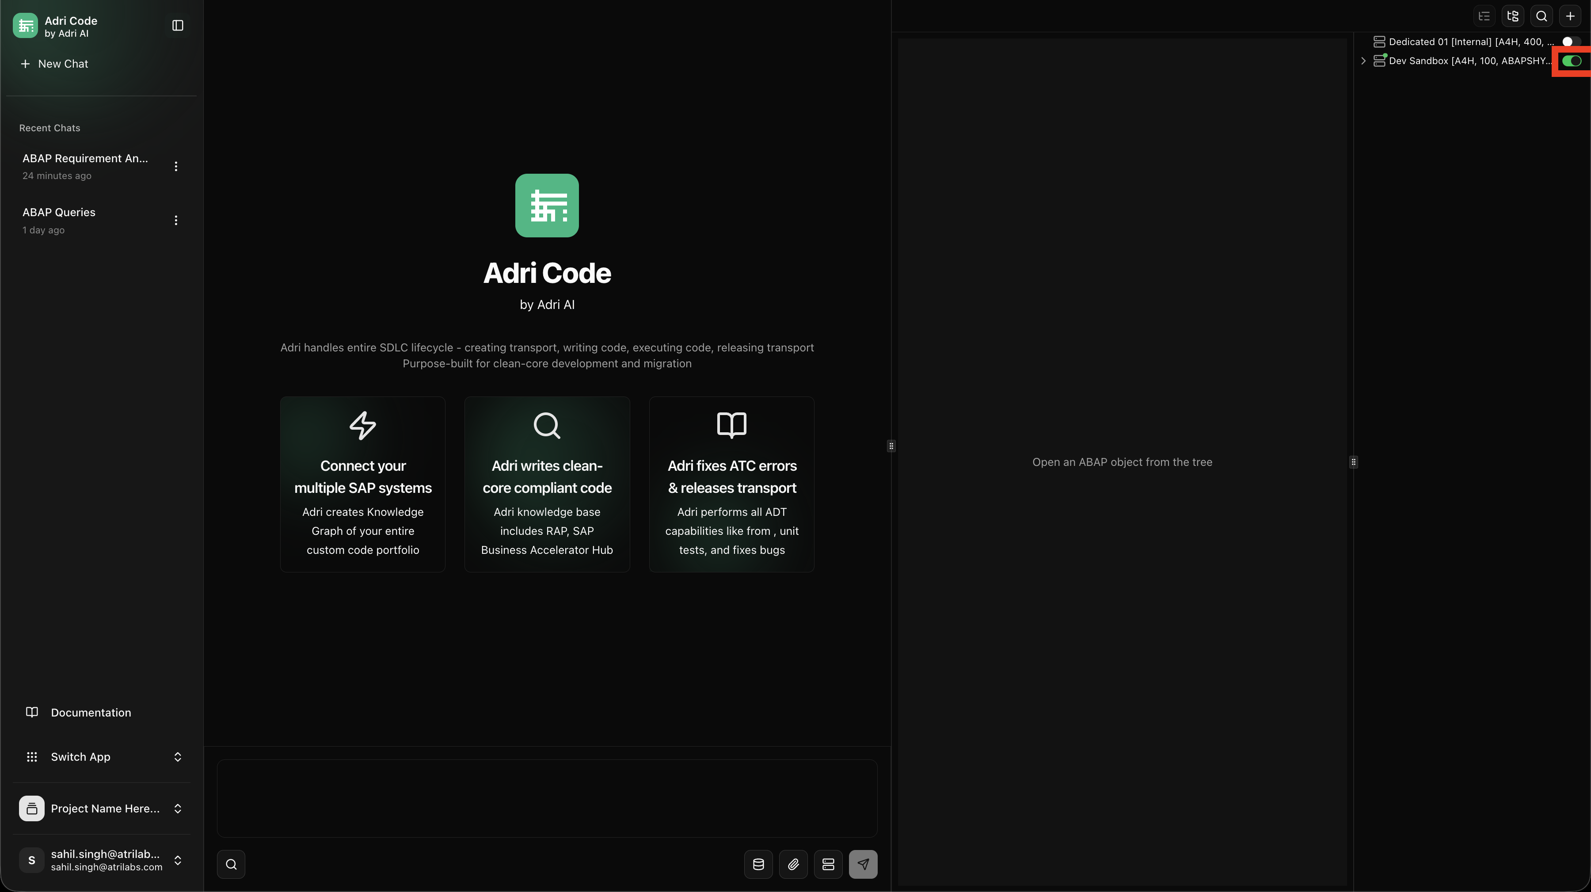
Task: Collapse the chat sidebar
Action: tap(177, 25)
